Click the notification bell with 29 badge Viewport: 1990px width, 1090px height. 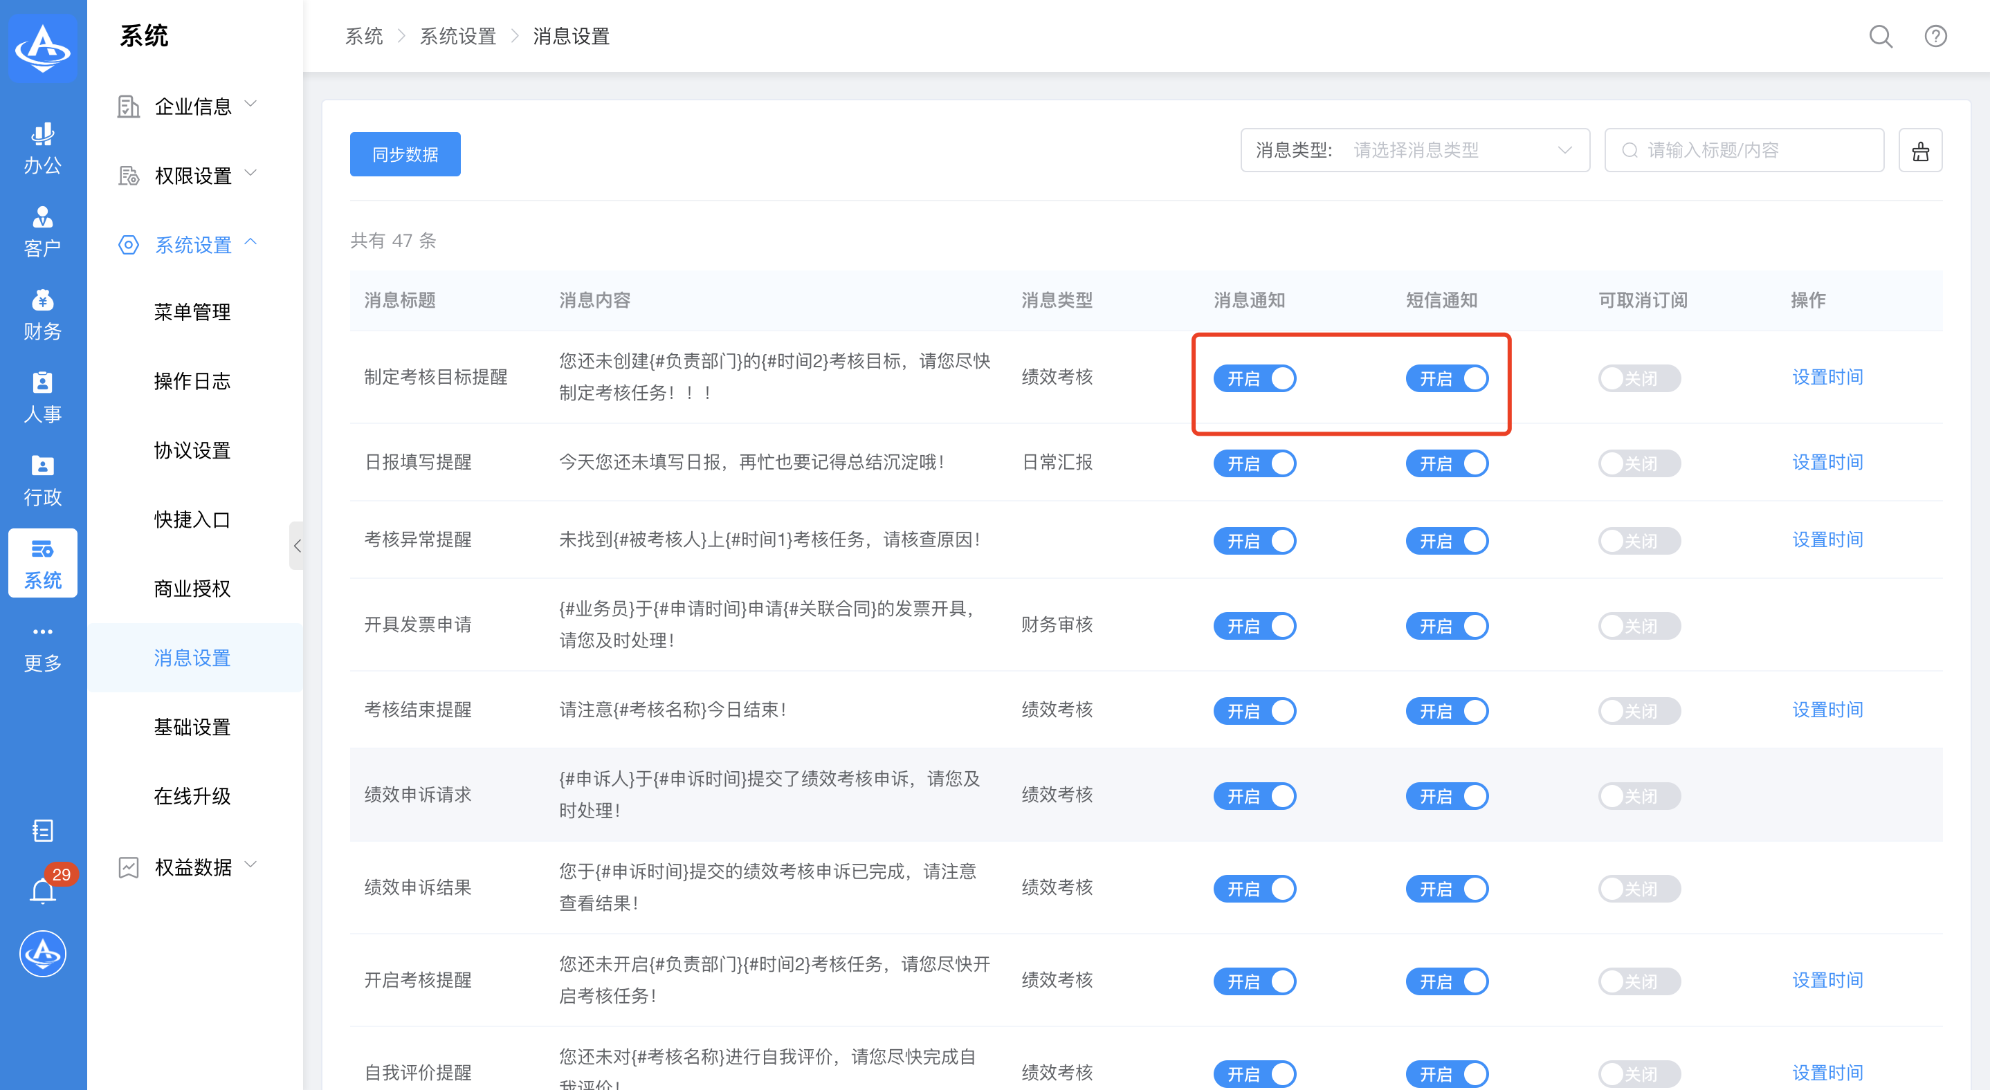coord(42,891)
